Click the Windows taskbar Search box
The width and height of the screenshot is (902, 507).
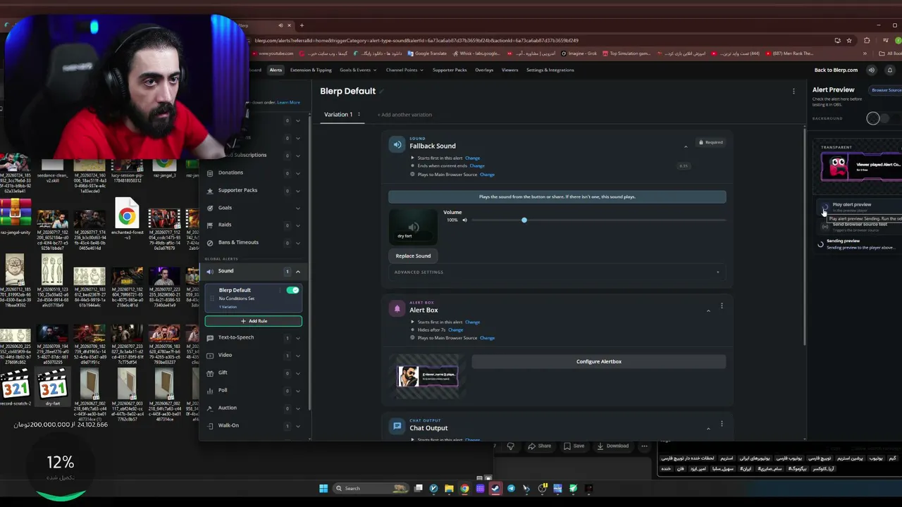pos(371,488)
